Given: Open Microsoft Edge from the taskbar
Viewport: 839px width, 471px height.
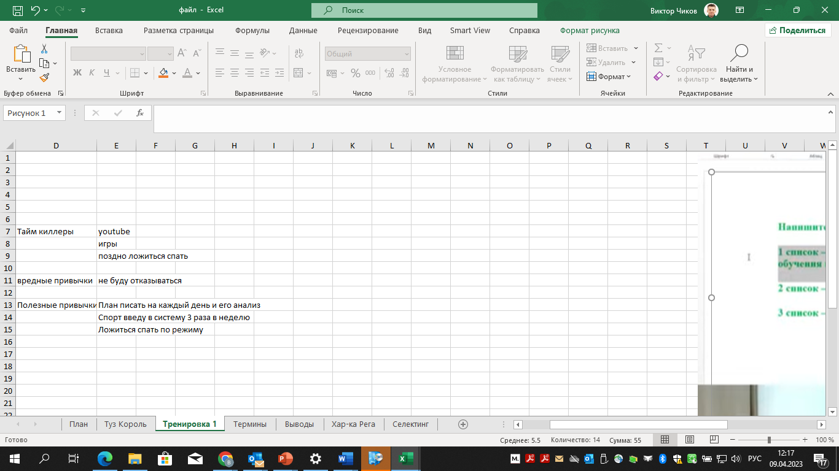Looking at the screenshot, I should point(105,458).
